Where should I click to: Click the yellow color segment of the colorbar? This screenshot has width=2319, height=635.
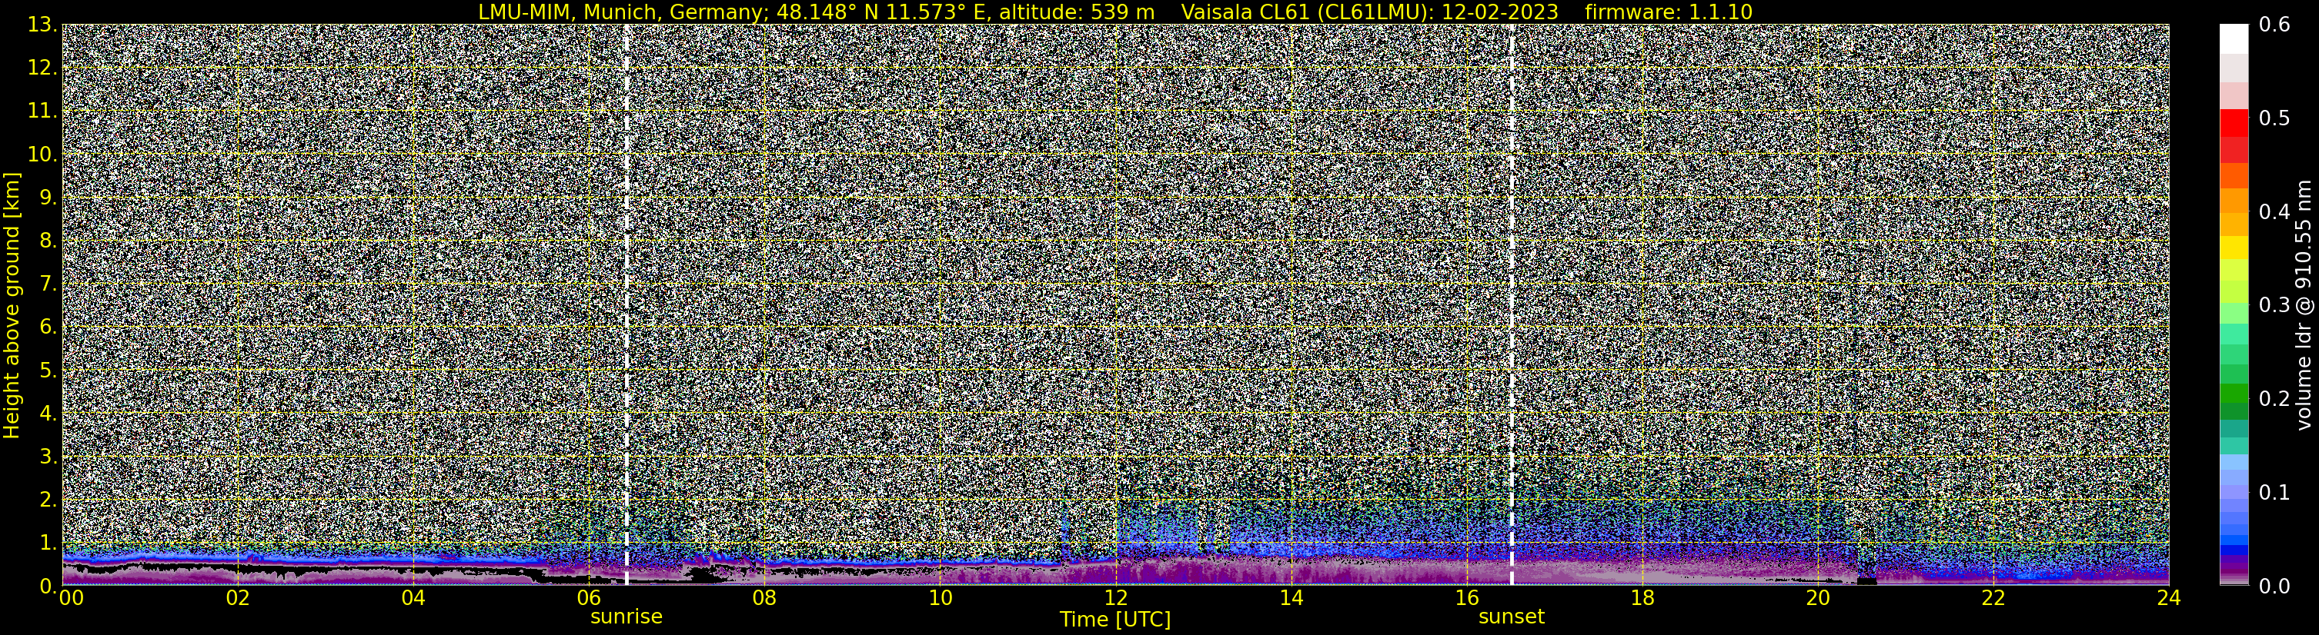[x=2234, y=248]
